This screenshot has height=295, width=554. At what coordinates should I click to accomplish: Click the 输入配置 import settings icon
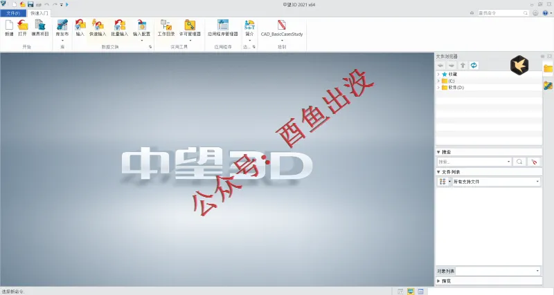pyautogui.click(x=142, y=26)
